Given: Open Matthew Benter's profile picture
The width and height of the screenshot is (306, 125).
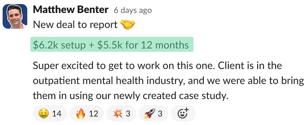Looking at the screenshot, I should tap(15, 16).
